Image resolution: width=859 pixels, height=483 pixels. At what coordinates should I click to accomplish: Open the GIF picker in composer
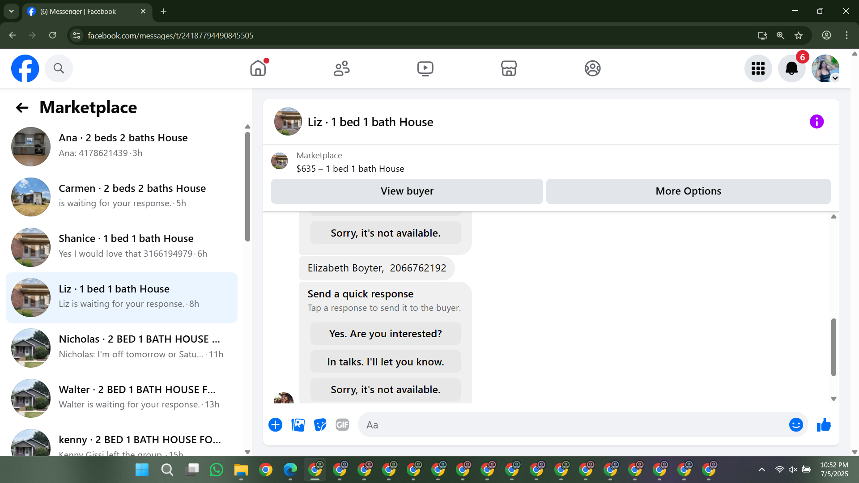point(342,425)
